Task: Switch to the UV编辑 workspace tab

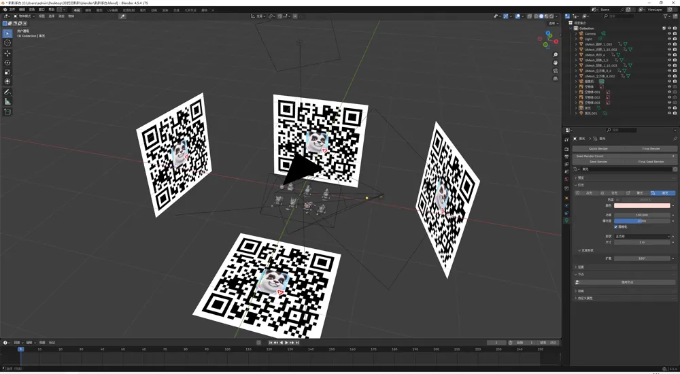Action: 112,10
